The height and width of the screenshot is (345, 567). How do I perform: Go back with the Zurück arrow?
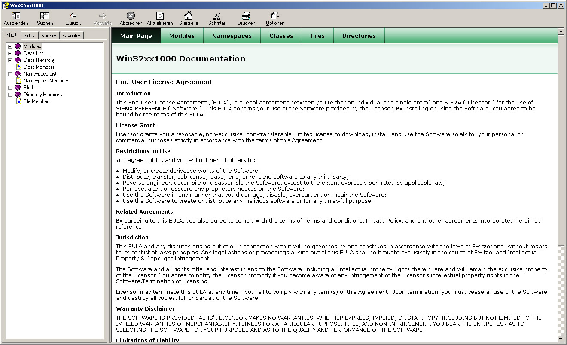pos(73,16)
